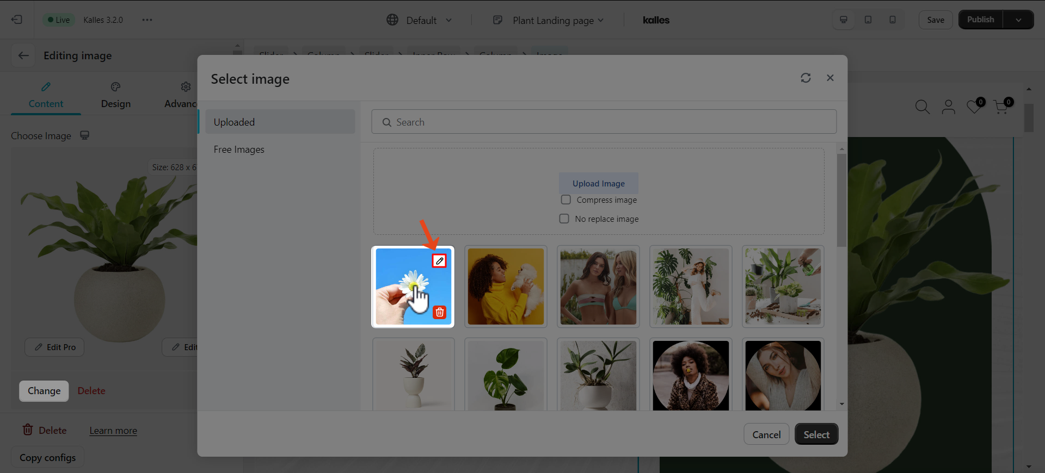Click the globe icon beside Default
This screenshot has width=1045, height=473.
coord(392,20)
